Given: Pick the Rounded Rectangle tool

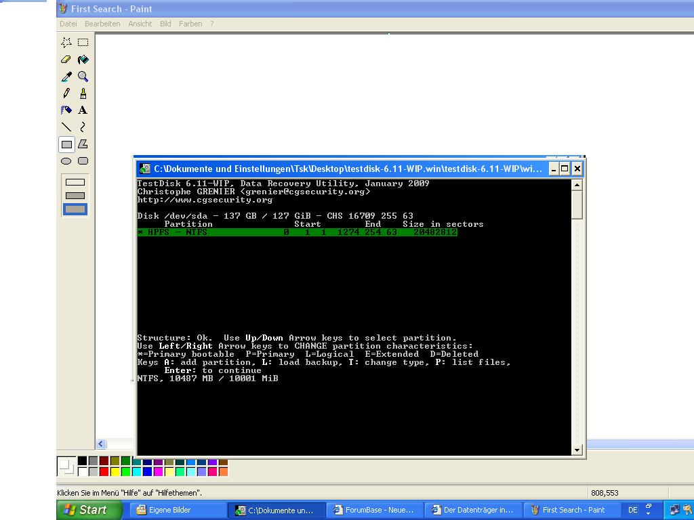Looking at the screenshot, I should (x=83, y=161).
